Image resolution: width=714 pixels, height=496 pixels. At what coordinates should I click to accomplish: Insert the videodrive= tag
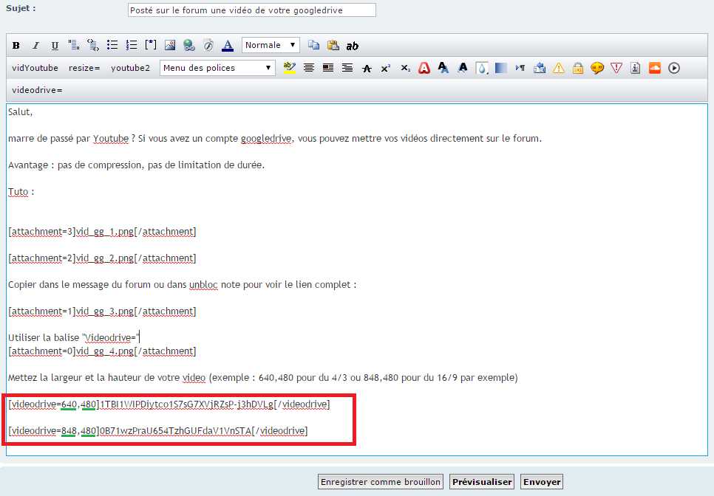click(37, 90)
